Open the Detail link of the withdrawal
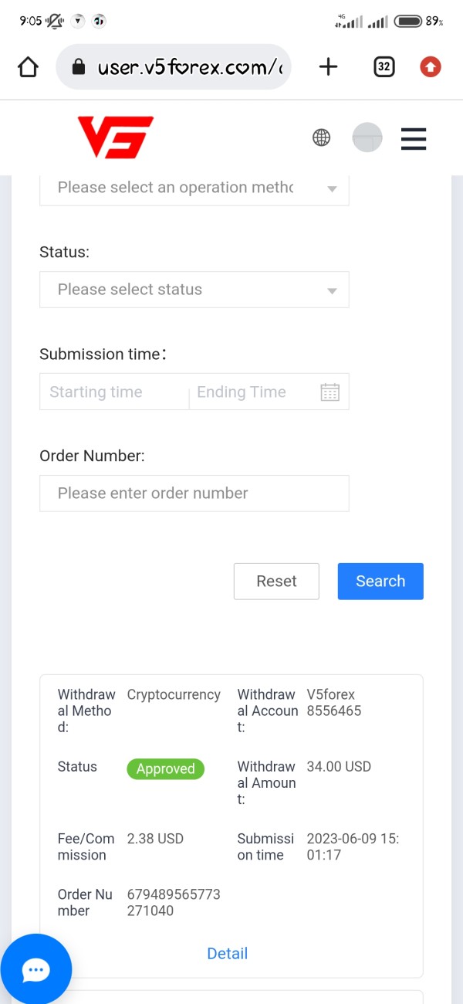Viewport: 463px width, 1004px height. coord(228,954)
